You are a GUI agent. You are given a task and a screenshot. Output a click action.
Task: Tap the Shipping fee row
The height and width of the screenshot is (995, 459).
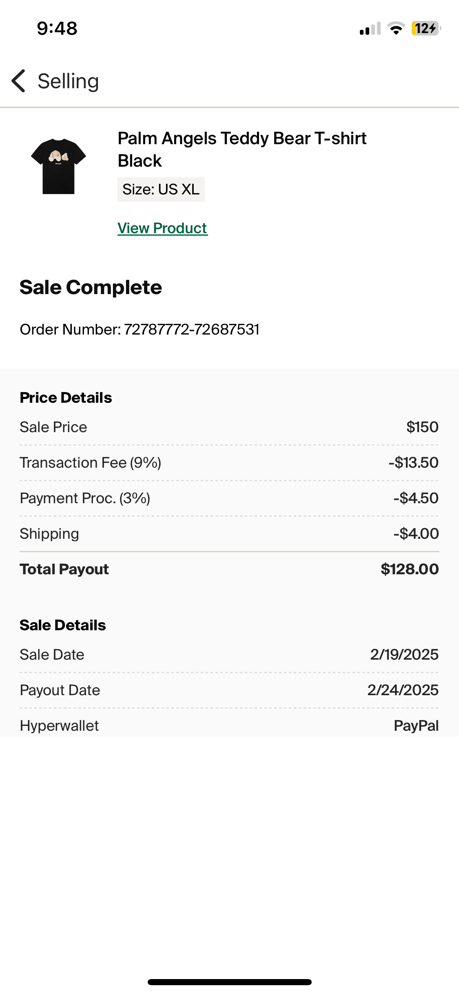click(229, 534)
